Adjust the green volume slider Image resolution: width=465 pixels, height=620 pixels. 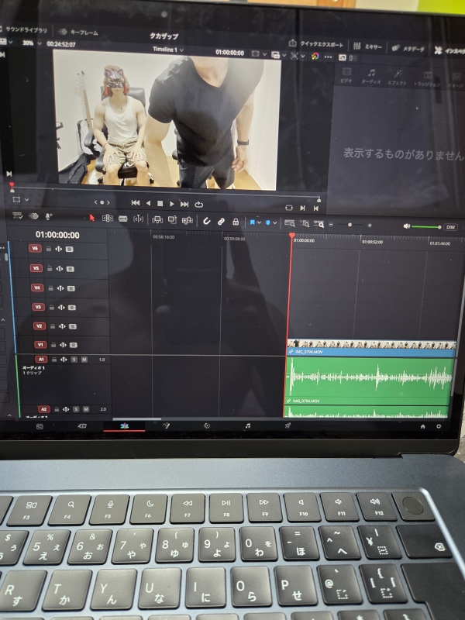(426, 226)
